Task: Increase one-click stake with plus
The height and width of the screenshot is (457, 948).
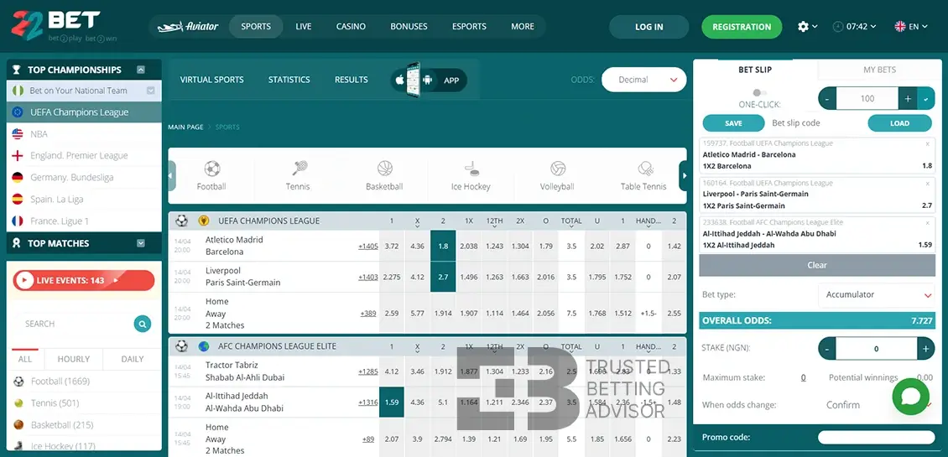Action: 908,99
